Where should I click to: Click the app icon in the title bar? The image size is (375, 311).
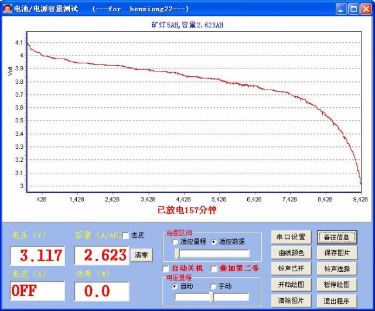[x=7, y=9]
